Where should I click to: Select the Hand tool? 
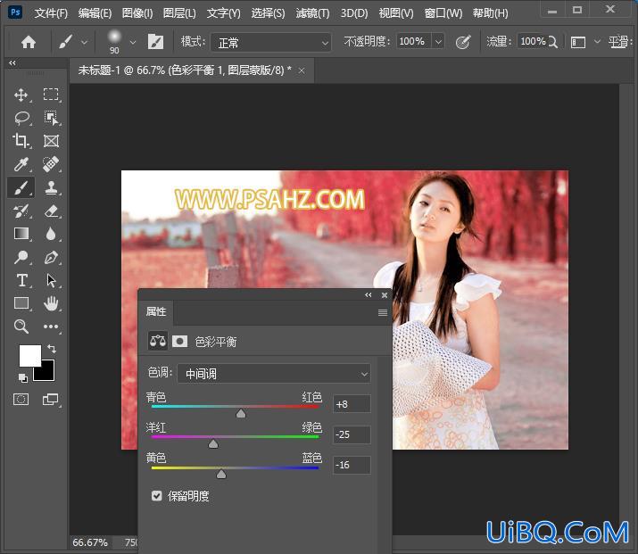[51, 303]
